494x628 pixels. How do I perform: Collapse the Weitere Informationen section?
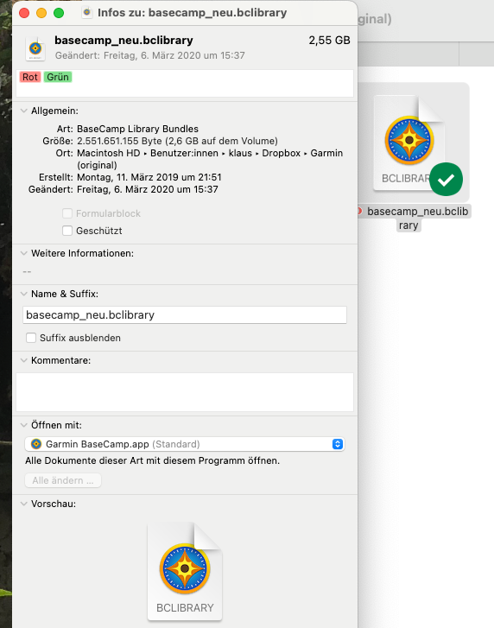(24, 253)
